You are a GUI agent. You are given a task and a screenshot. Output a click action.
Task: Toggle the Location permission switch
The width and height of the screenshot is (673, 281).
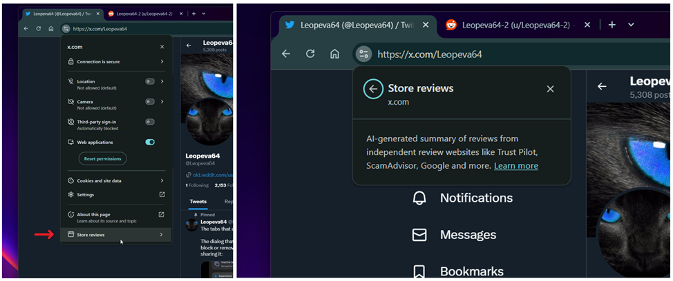pyautogui.click(x=149, y=81)
